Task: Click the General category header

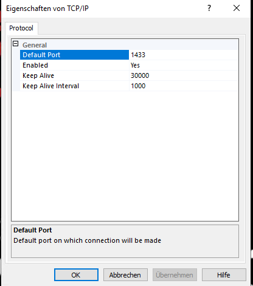Action: [x=35, y=45]
